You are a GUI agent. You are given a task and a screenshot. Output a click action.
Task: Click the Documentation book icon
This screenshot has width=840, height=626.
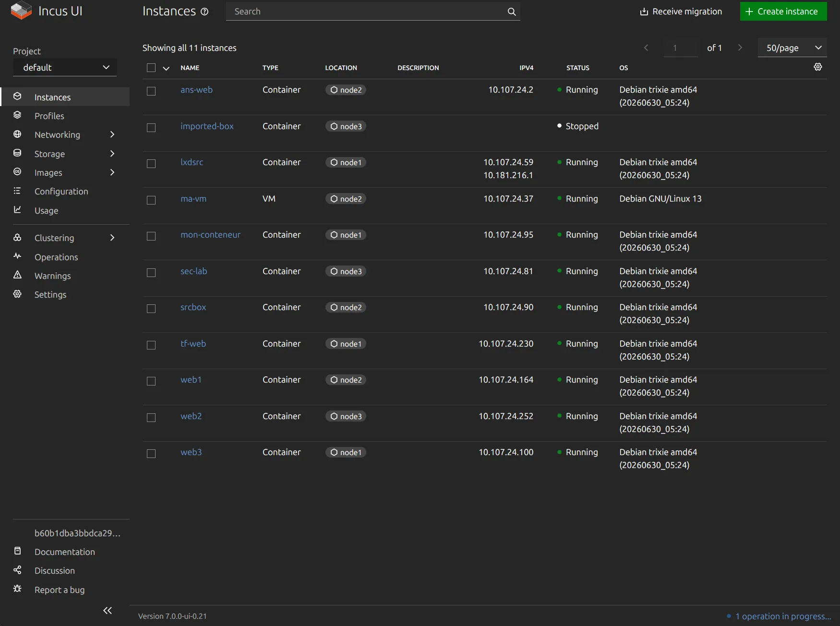coord(17,551)
